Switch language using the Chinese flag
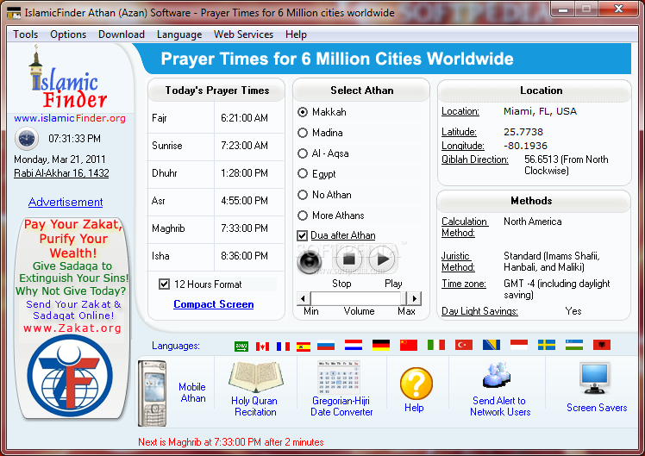 [409, 345]
